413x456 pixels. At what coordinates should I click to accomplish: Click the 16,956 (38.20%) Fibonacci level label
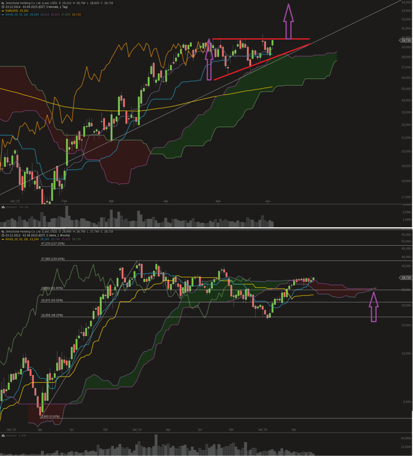click(x=52, y=315)
